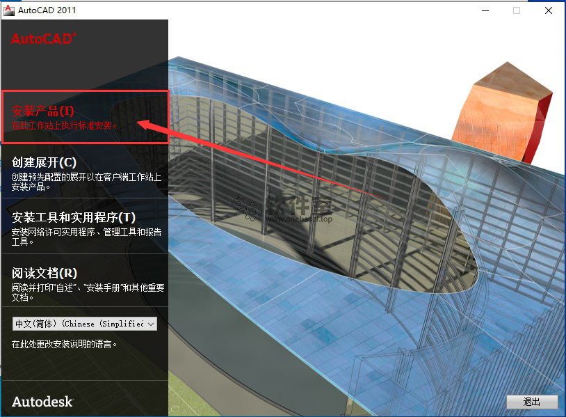
Task: Click 安装产品(I) to install products
Action: tap(42, 111)
